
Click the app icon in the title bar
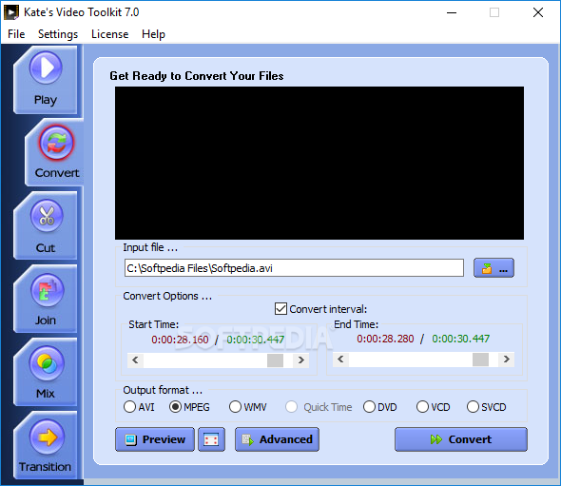point(11,12)
